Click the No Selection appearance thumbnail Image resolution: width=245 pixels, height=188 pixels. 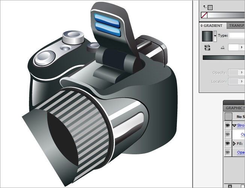click(x=228, y=116)
